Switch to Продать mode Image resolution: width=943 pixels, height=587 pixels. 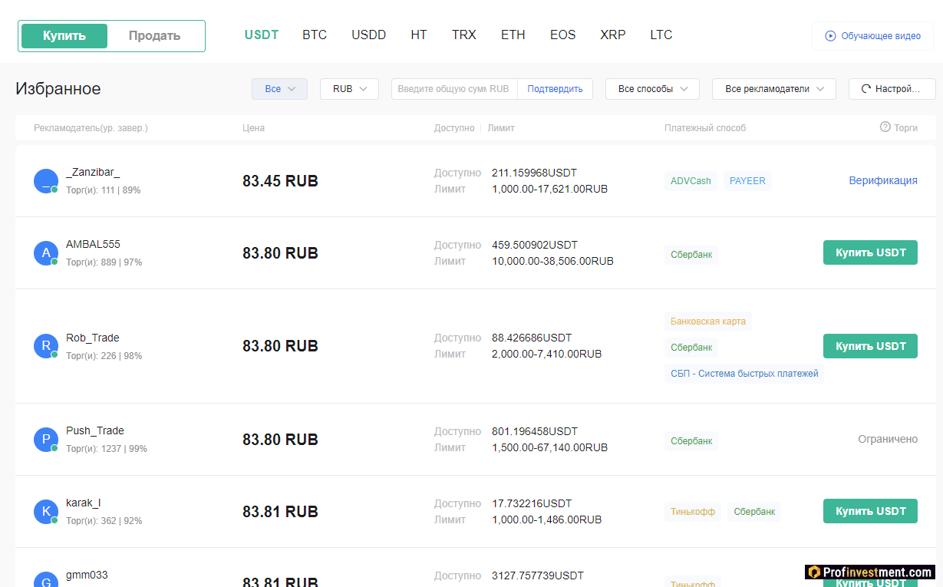point(154,36)
